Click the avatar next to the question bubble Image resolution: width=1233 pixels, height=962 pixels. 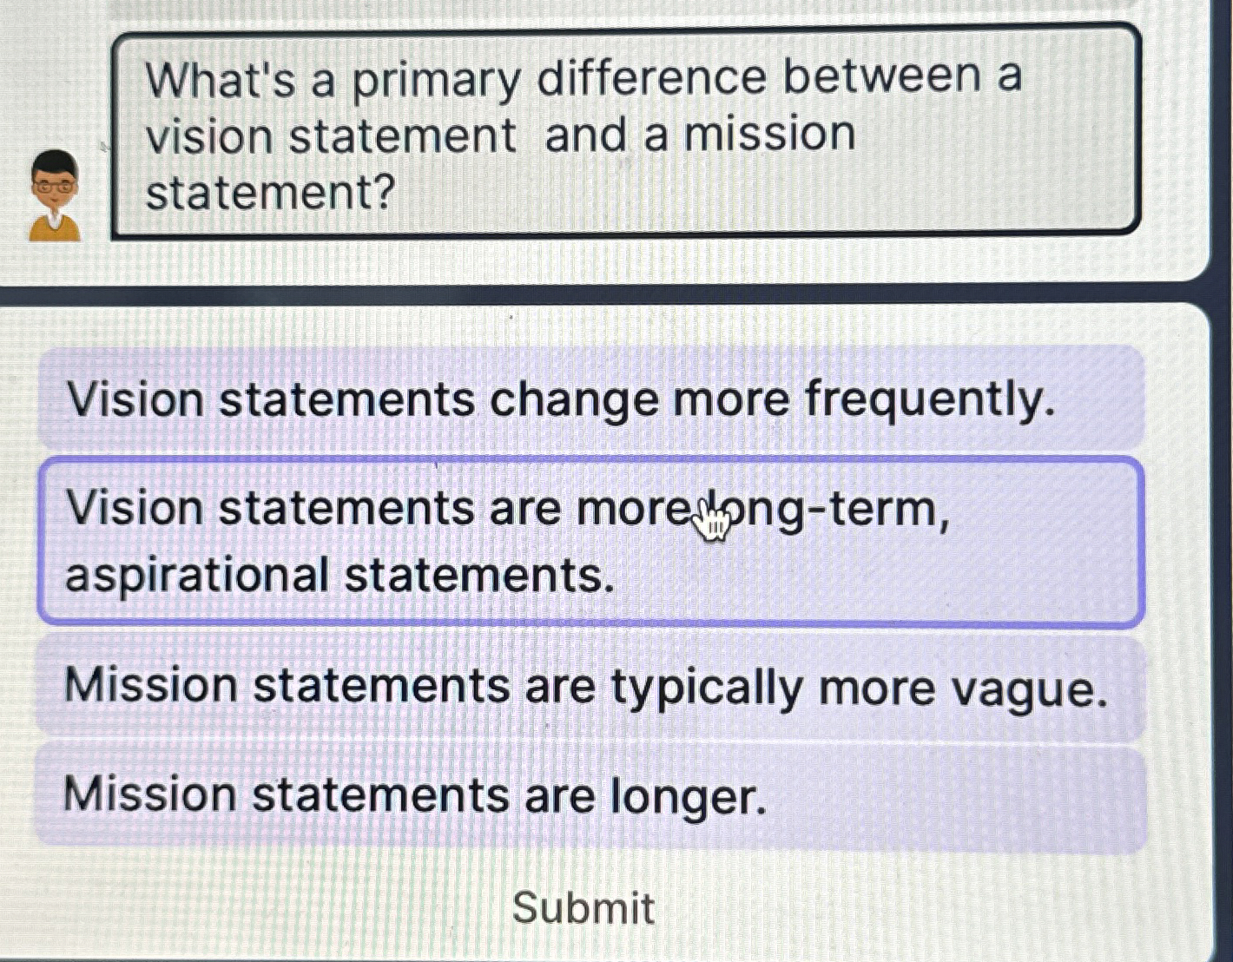point(55,195)
